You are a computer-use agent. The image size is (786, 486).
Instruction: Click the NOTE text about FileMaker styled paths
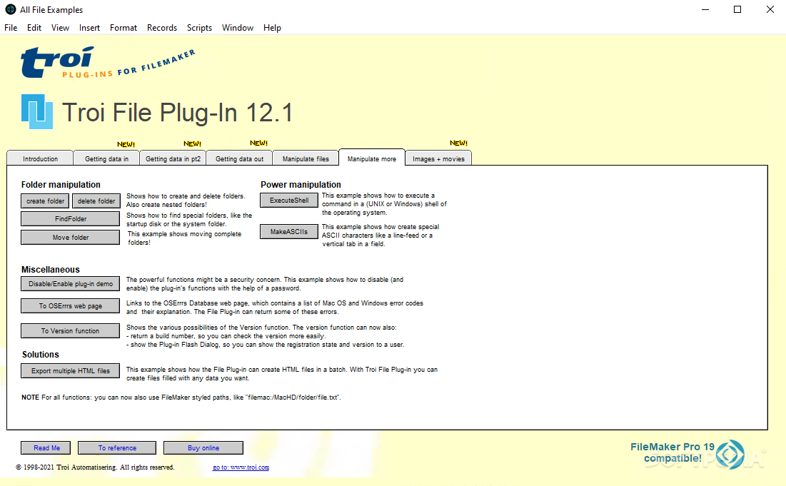[x=181, y=398]
